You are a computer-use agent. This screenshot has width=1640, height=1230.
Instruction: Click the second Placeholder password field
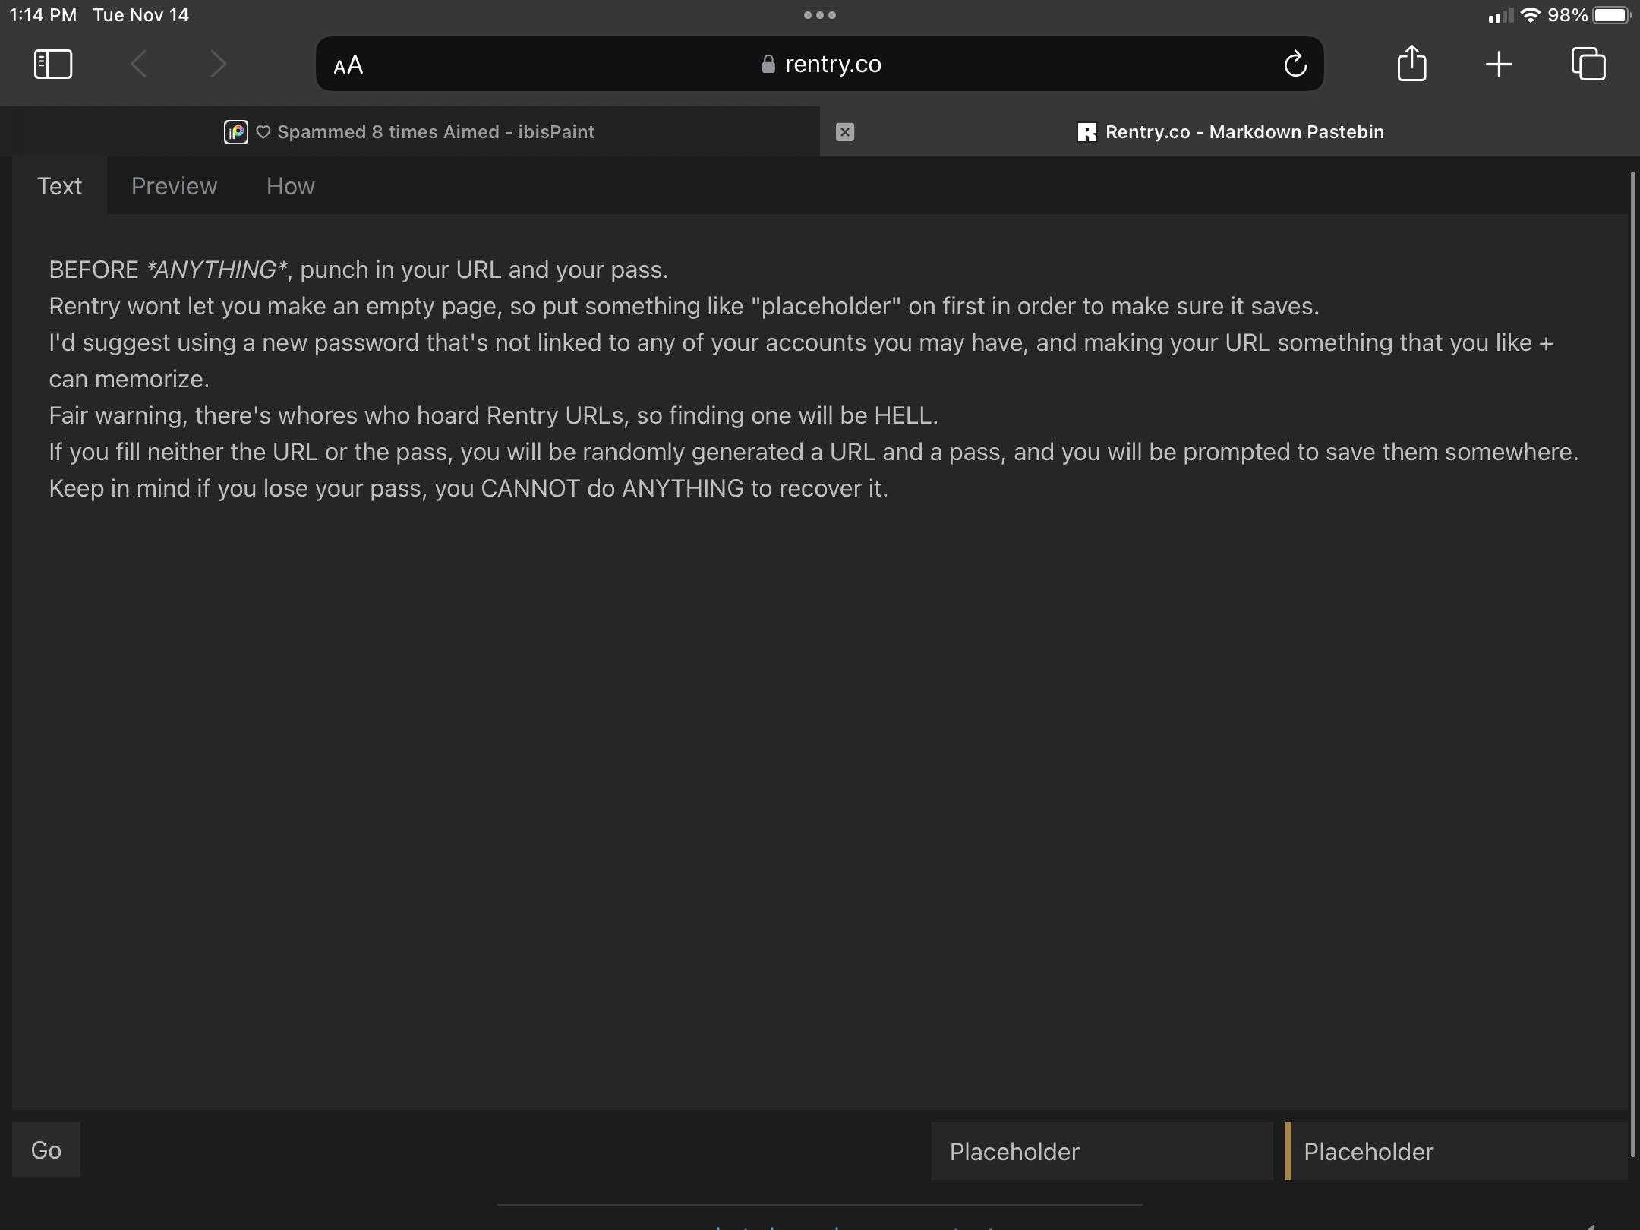1458,1151
